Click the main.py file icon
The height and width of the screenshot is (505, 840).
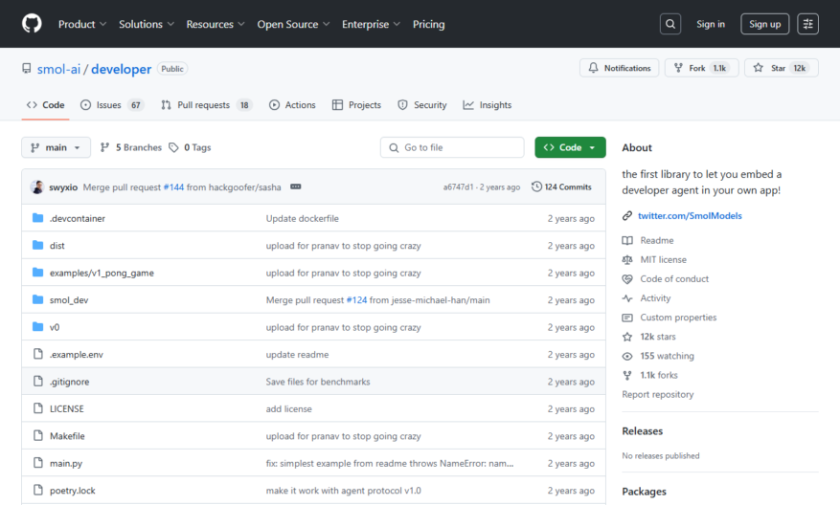pos(37,463)
